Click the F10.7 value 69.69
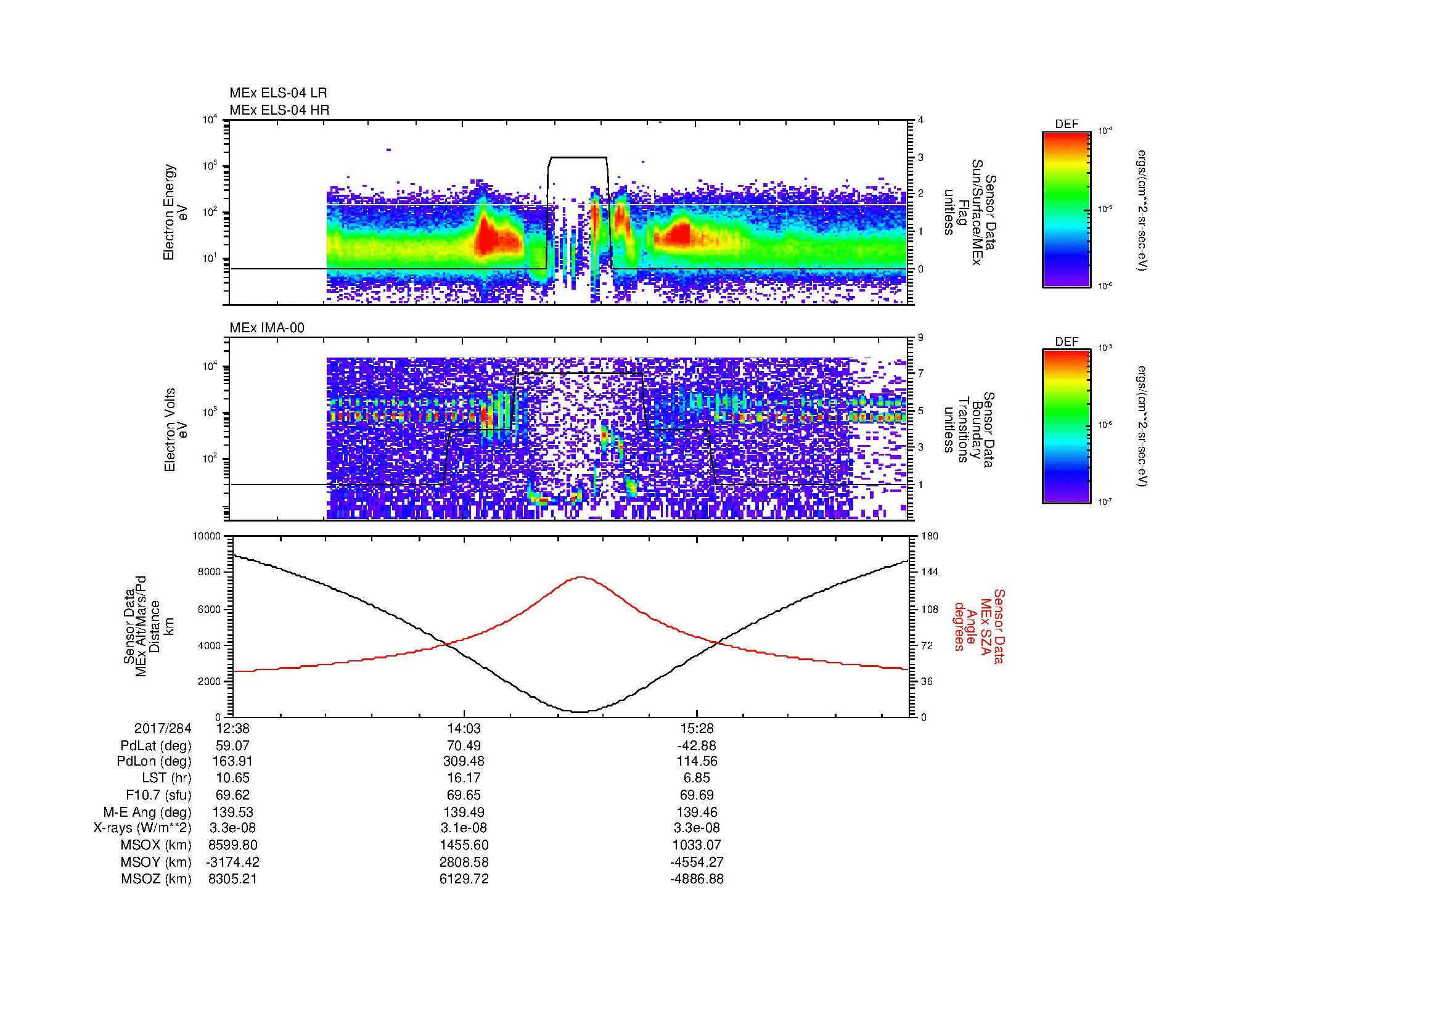The width and height of the screenshot is (1442, 1019). tap(697, 795)
